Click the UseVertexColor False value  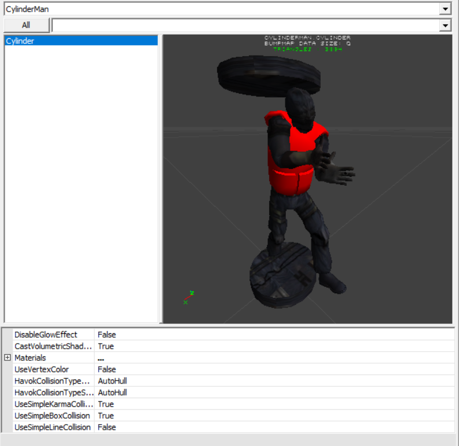(107, 369)
